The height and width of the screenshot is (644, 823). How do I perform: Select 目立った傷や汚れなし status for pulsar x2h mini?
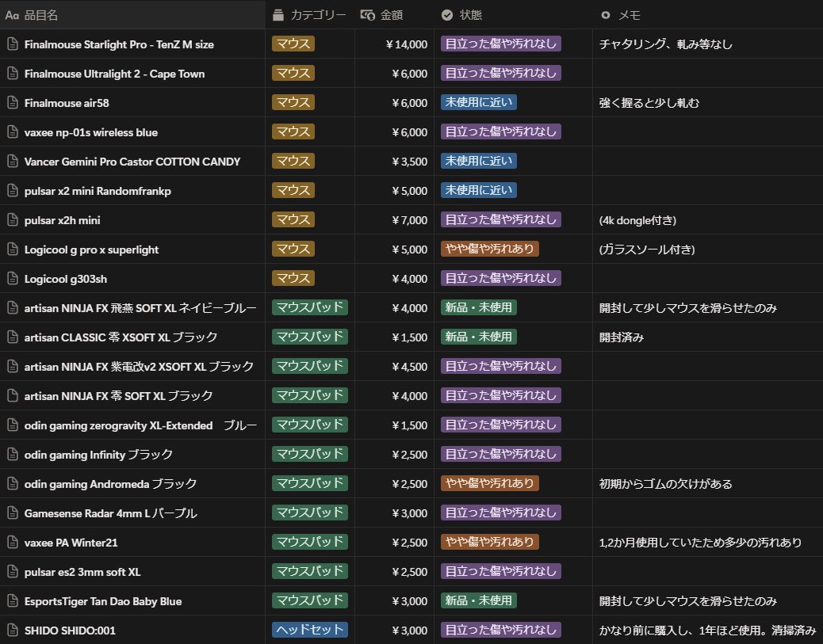coord(501,219)
